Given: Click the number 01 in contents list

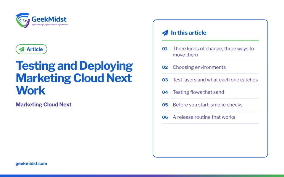Looking at the screenshot, I should [x=165, y=49].
